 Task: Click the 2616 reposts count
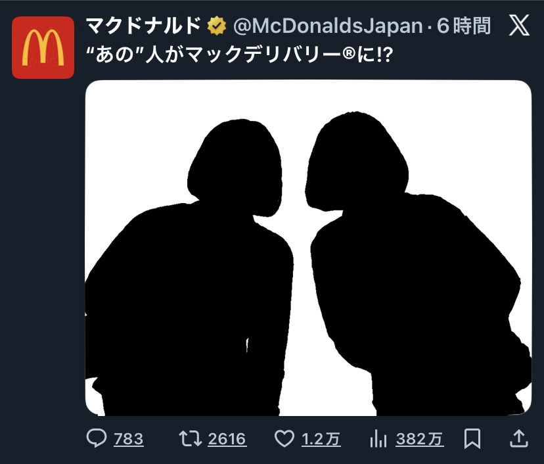227,439
